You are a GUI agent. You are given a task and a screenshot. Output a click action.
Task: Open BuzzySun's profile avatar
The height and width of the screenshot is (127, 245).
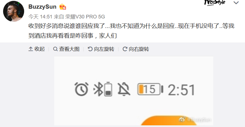[13, 11]
